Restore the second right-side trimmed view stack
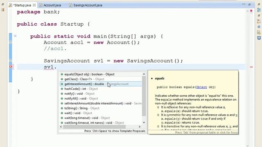The image size is (262, 147). coord(259,16)
